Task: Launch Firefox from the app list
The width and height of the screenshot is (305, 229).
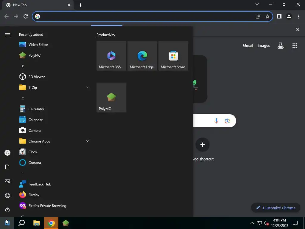Action: pyautogui.click(x=54, y=195)
